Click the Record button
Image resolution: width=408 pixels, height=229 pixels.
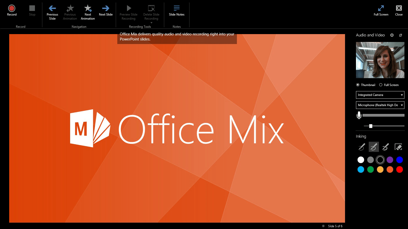click(x=11, y=10)
